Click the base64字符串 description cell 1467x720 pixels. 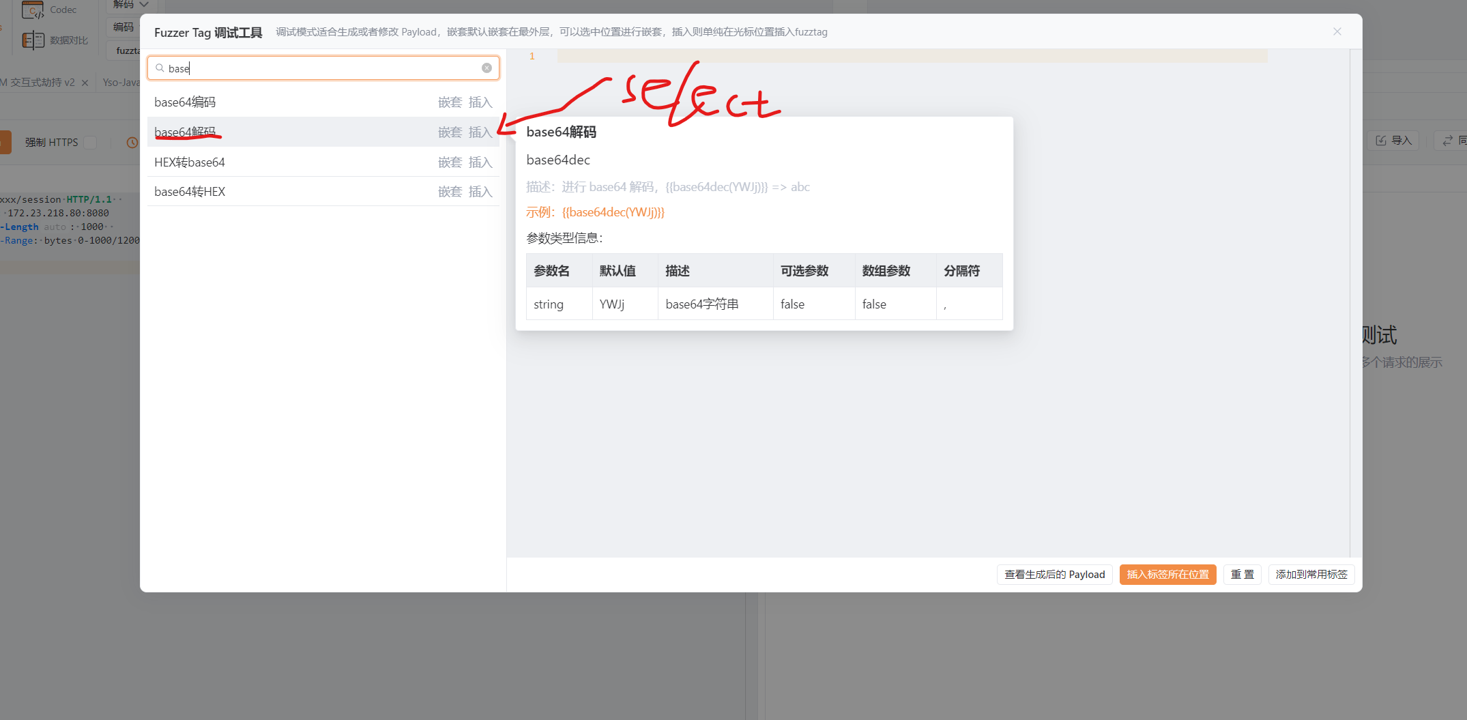715,304
